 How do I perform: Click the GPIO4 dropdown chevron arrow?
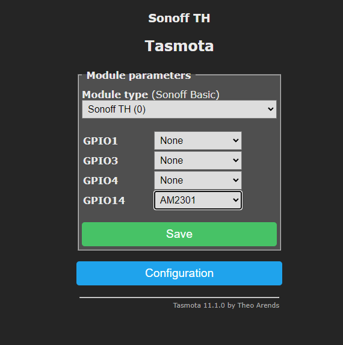click(236, 180)
